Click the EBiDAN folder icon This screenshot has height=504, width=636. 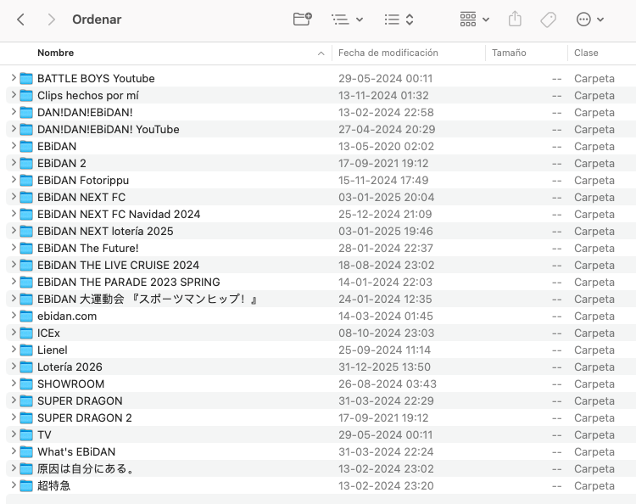point(26,147)
